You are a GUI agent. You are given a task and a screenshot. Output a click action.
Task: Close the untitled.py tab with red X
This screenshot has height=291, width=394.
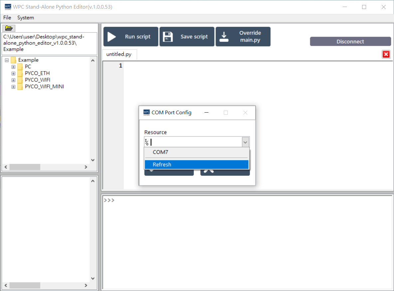386,54
